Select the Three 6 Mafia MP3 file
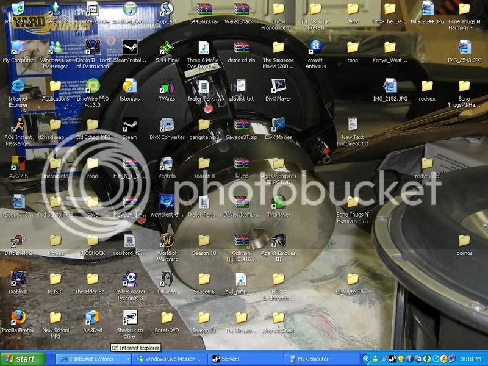 [x=204, y=48]
